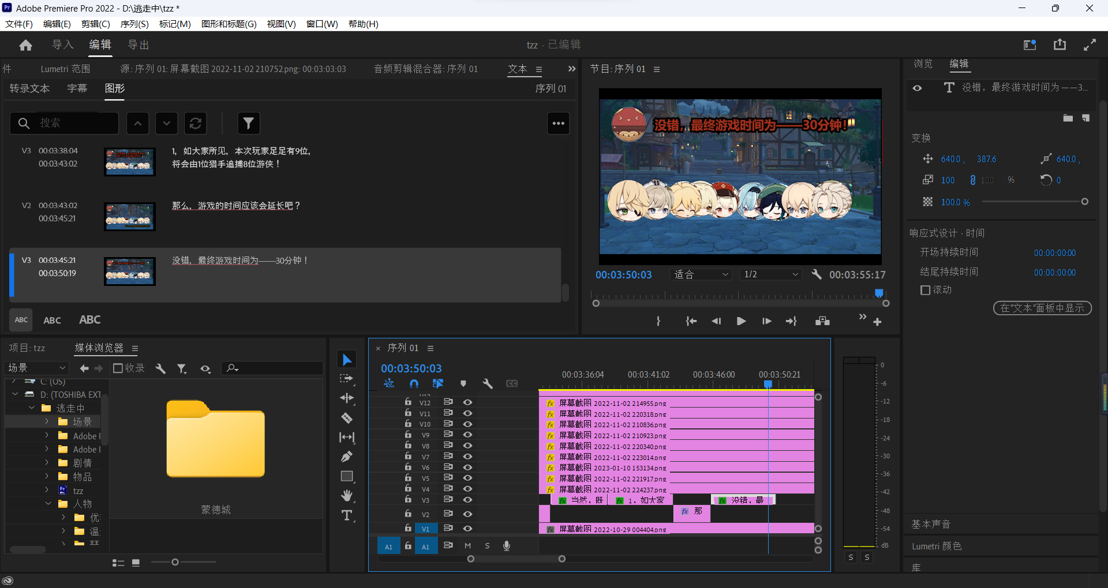Toggle V2 track output eye
The width and height of the screenshot is (1108, 588).
(467, 514)
